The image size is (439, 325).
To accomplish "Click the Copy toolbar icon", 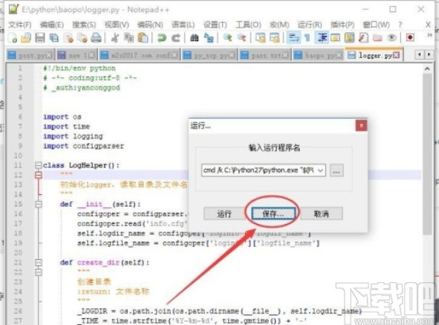I will coord(129,37).
